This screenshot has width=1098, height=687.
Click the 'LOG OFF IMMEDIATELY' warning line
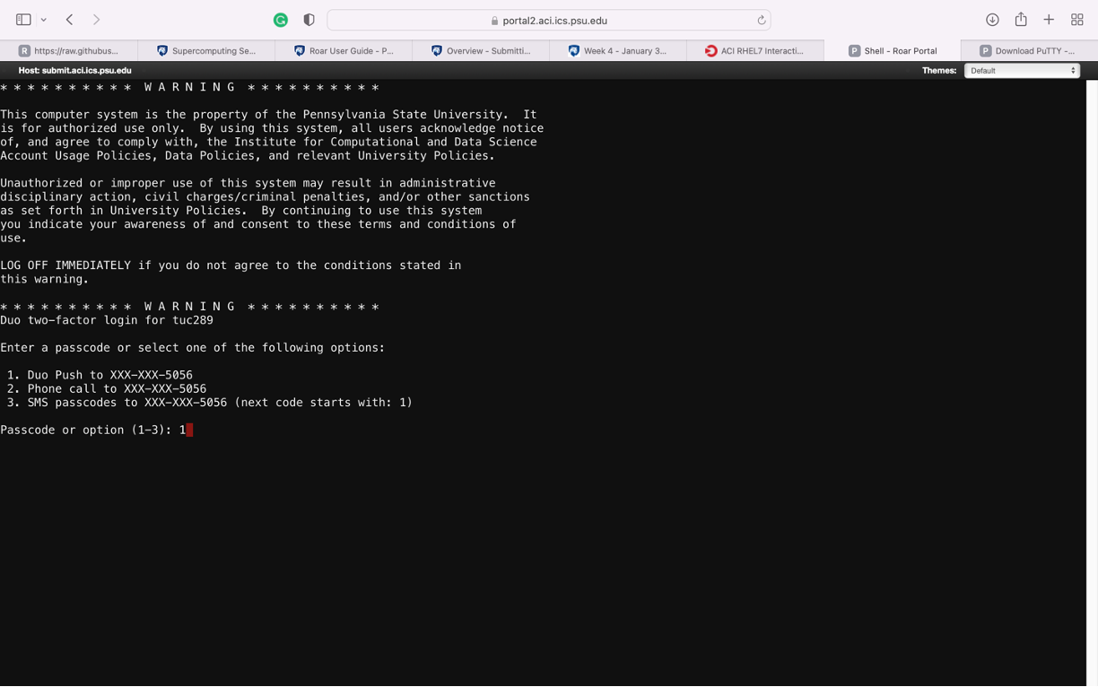(x=231, y=265)
